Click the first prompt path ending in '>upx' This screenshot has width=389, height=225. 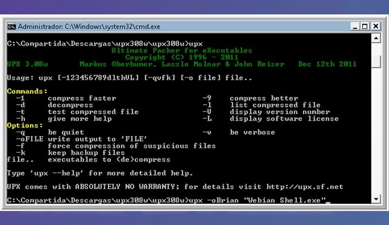point(105,44)
